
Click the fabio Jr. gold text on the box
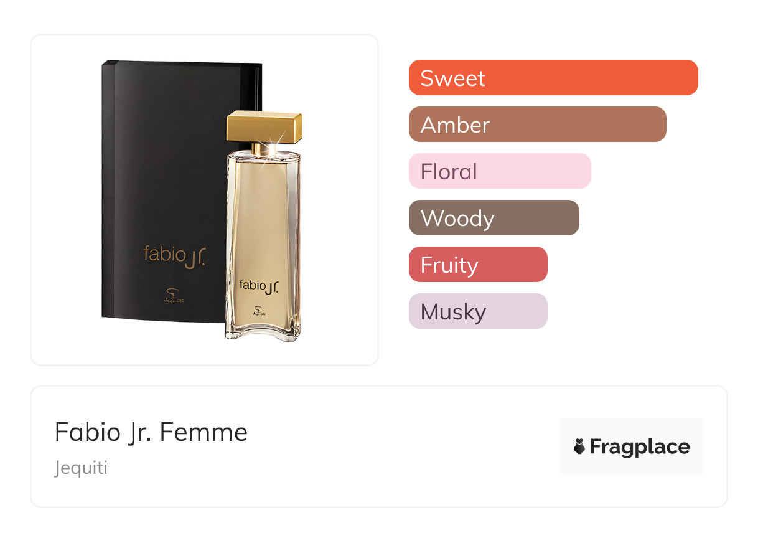click(174, 255)
